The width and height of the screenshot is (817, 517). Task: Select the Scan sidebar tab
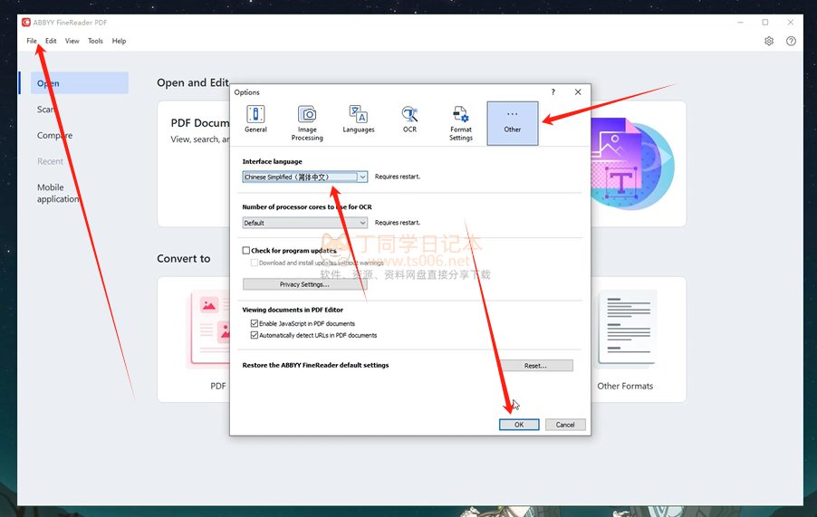click(x=46, y=110)
